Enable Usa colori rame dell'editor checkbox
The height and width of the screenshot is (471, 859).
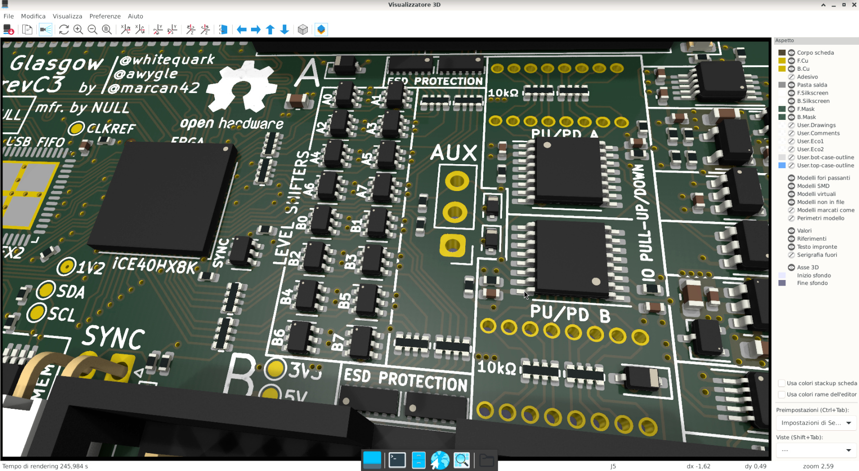click(x=781, y=394)
